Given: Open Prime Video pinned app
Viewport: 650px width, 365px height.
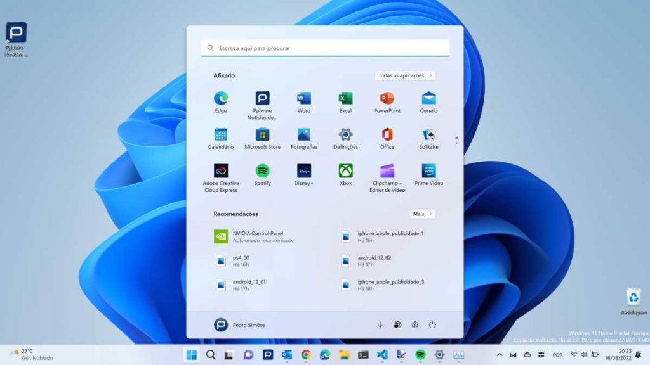Looking at the screenshot, I should (428, 175).
